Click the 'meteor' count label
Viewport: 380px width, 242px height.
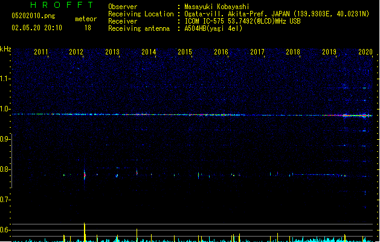pos(86,19)
